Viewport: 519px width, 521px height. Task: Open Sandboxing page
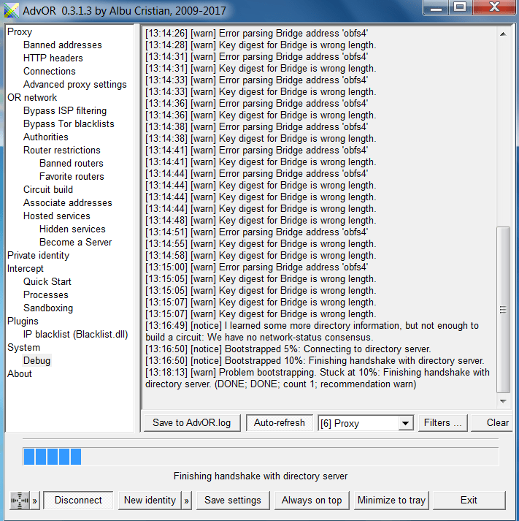[48, 308]
